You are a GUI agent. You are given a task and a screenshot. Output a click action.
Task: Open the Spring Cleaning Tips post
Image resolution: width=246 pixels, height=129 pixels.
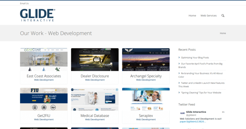[201, 93]
